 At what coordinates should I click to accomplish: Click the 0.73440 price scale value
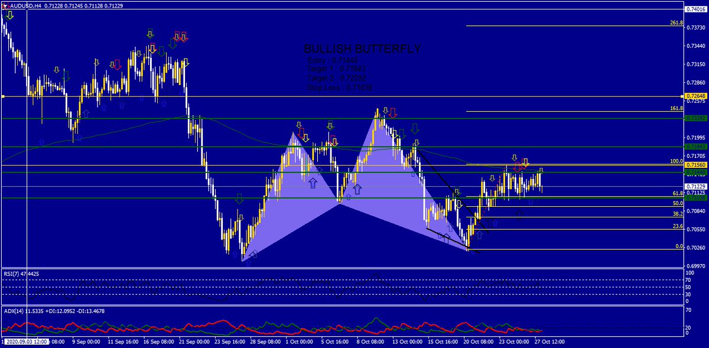click(695, 45)
